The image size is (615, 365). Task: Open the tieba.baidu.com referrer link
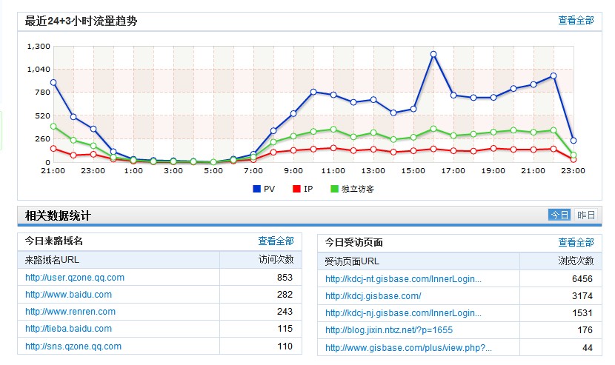(x=69, y=329)
